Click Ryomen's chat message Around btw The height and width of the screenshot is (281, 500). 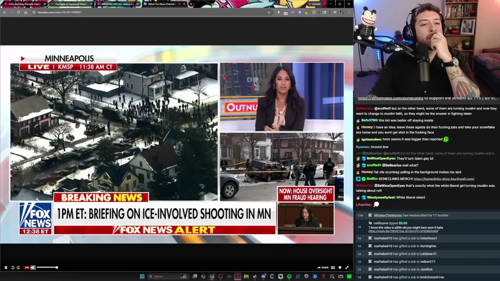point(379,147)
